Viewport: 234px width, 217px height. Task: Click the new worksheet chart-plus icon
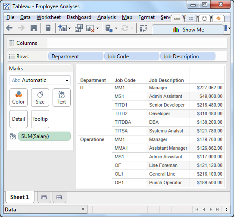coord(62,28)
